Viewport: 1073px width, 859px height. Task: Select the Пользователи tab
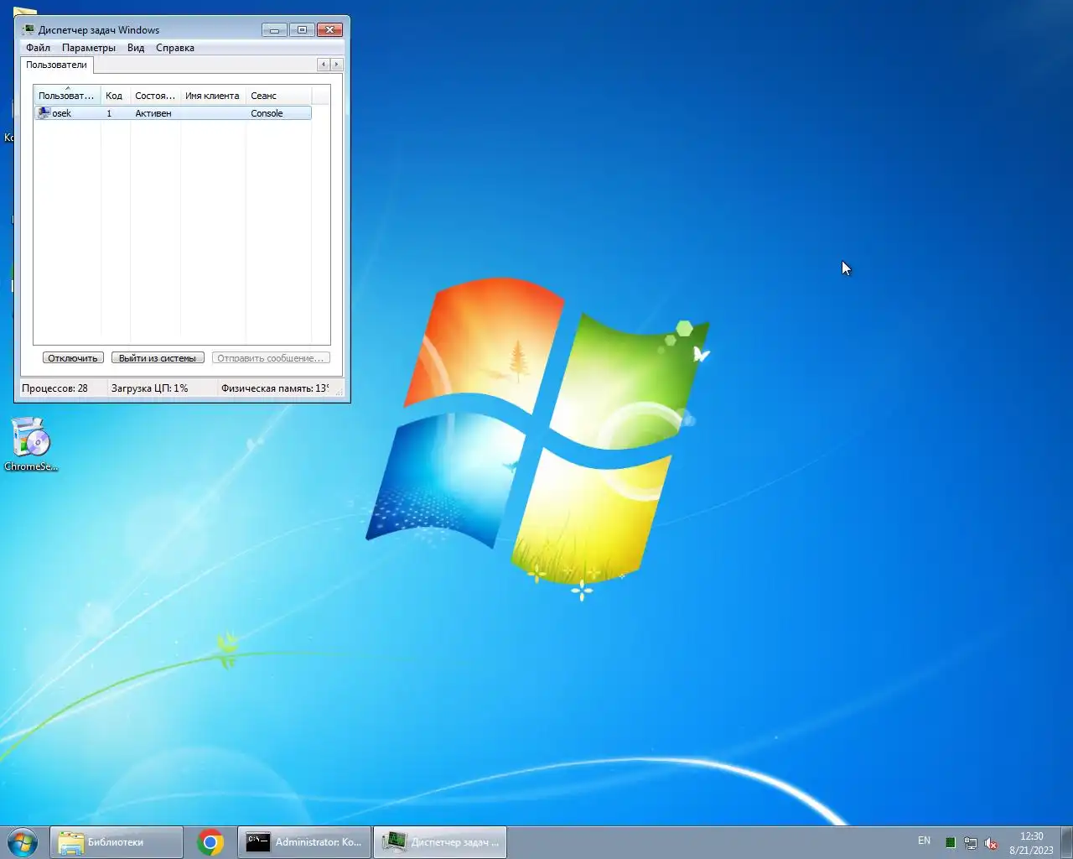pos(56,65)
